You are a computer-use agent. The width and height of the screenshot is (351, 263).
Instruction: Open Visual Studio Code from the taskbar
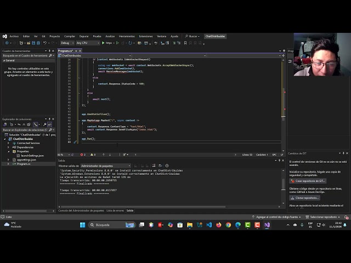point(209,225)
